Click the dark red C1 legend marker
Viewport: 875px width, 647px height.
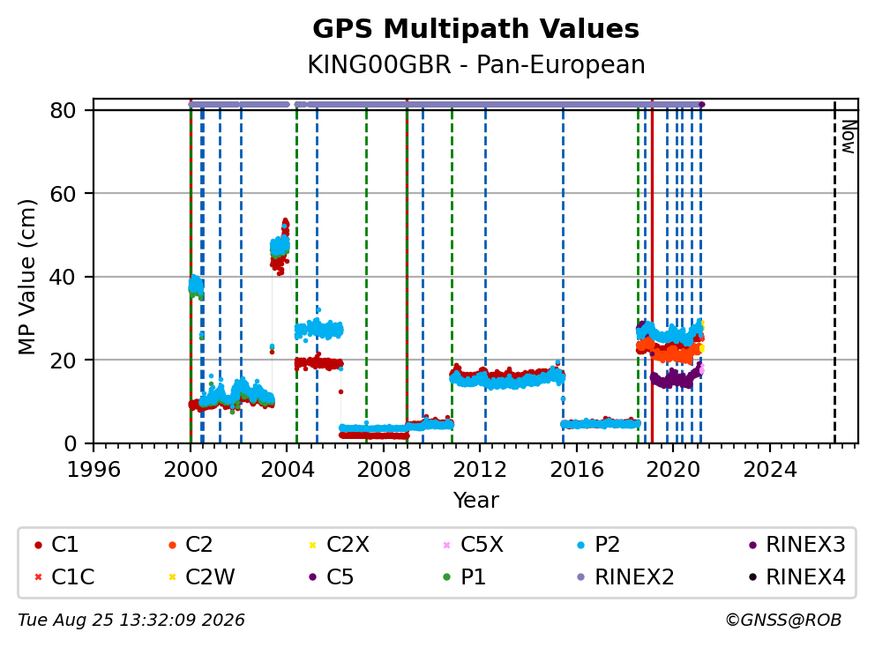(38, 545)
